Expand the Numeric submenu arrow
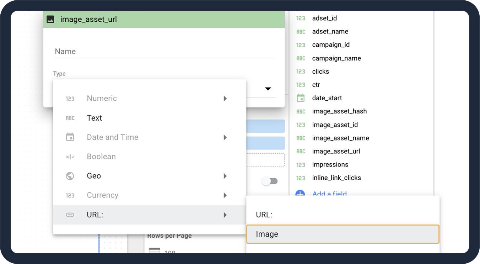Screen dimensions: 480x264 point(225,99)
